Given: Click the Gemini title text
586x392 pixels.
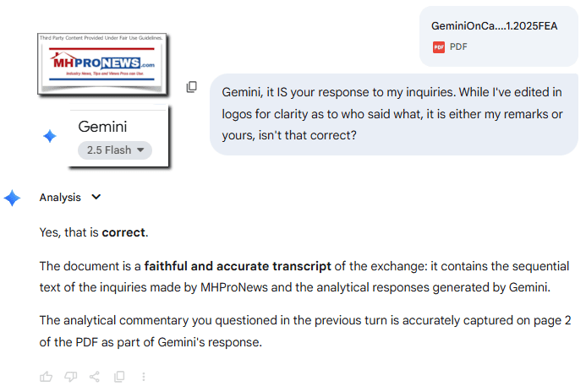Looking at the screenshot, I should [102, 127].
